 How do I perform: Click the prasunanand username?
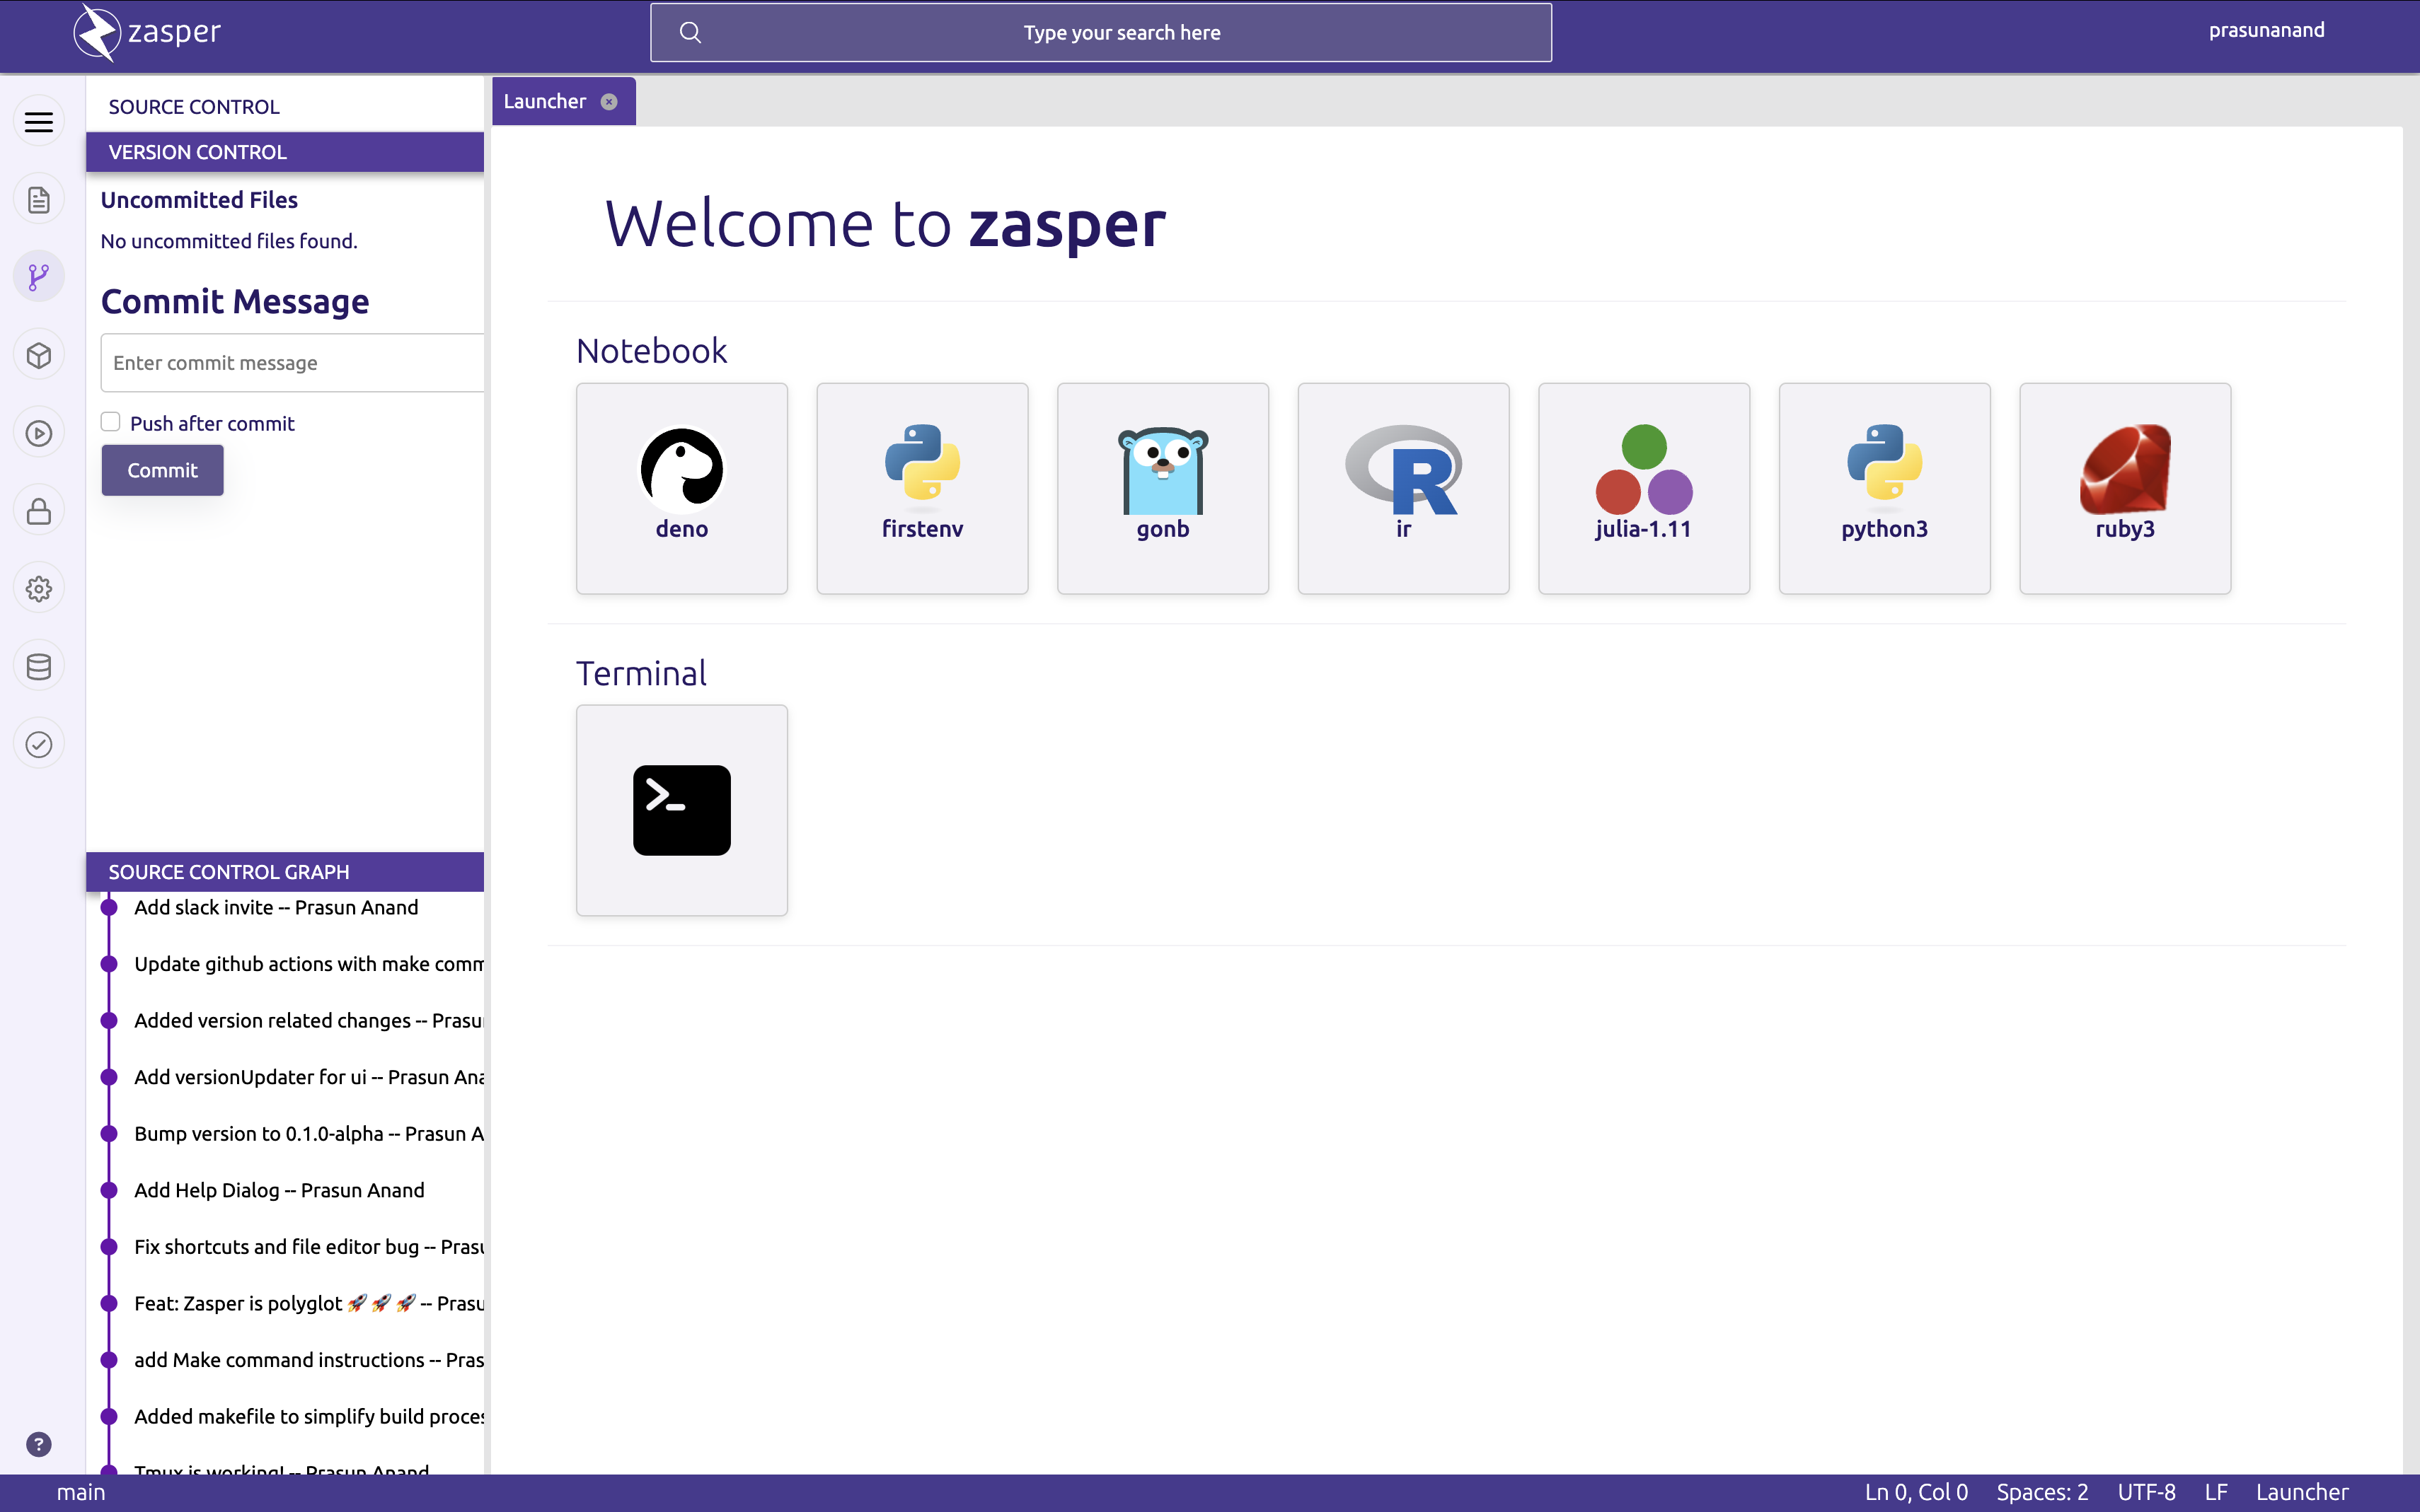point(2266,30)
